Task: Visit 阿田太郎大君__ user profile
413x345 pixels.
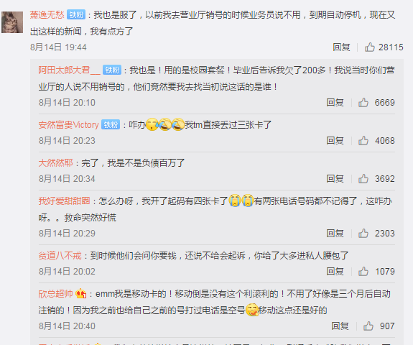Action: click(x=69, y=70)
